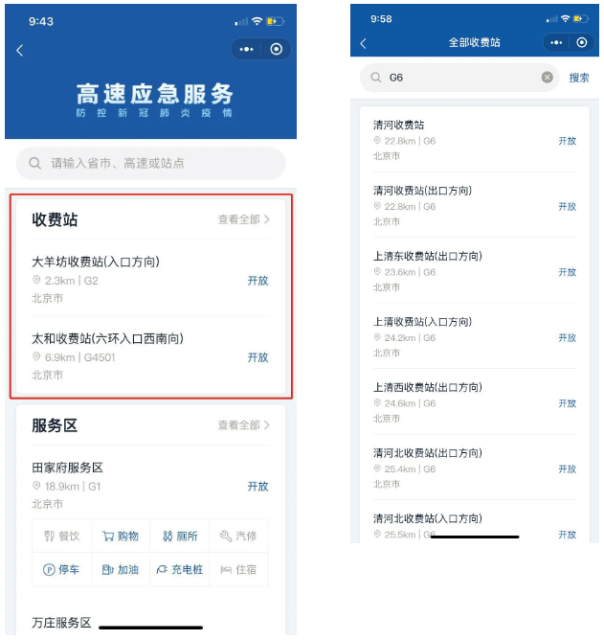This screenshot has width=604, height=640.
Task: Open the three-dot menu on 全部收费站
Action: [x=556, y=42]
